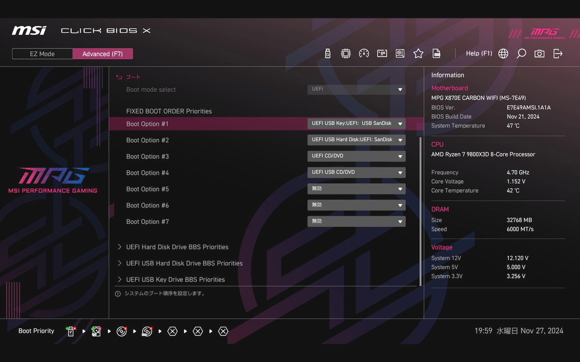Click the exit door icon
Viewport: 580px width, 362px height.
coord(558,54)
